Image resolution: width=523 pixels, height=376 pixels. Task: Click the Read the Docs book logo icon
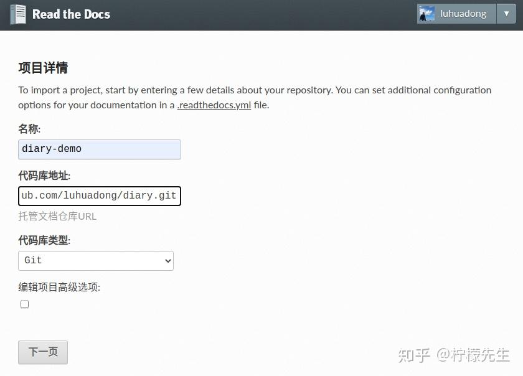click(x=18, y=13)
